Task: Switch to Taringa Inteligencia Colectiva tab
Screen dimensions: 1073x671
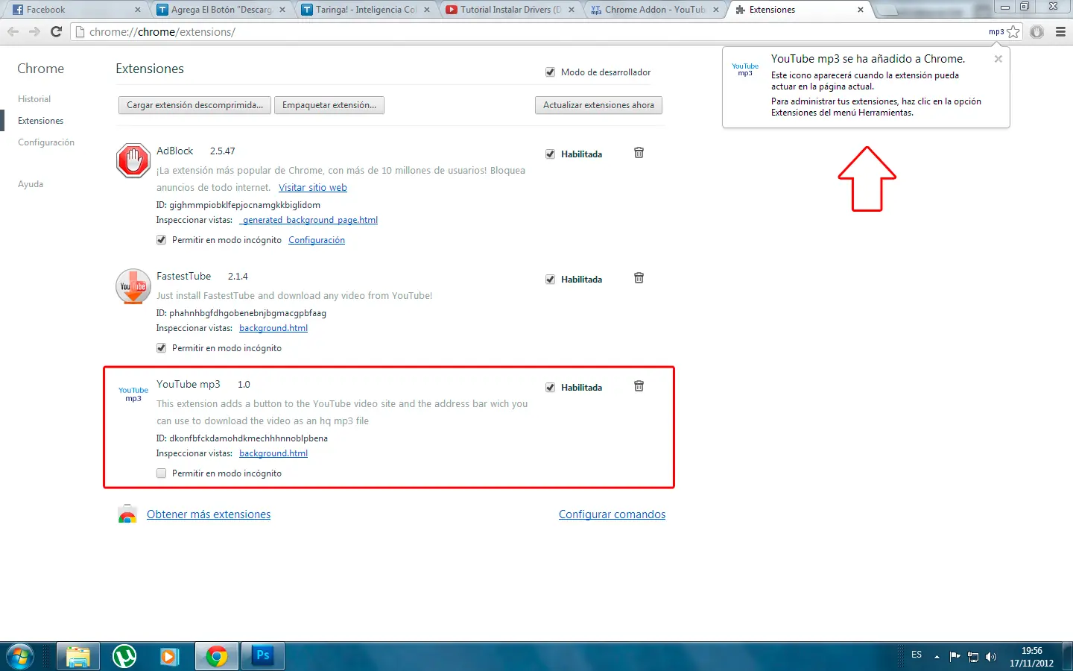Action: pos(365,10)
